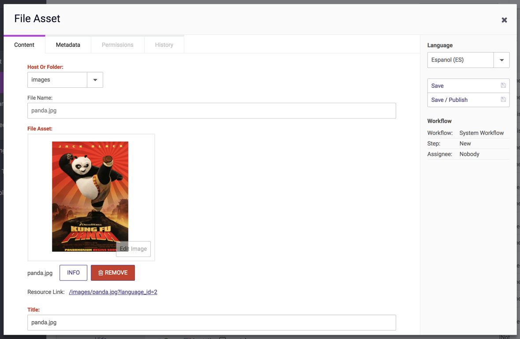Expand the Language dropdown arrow

pos(501,60)
